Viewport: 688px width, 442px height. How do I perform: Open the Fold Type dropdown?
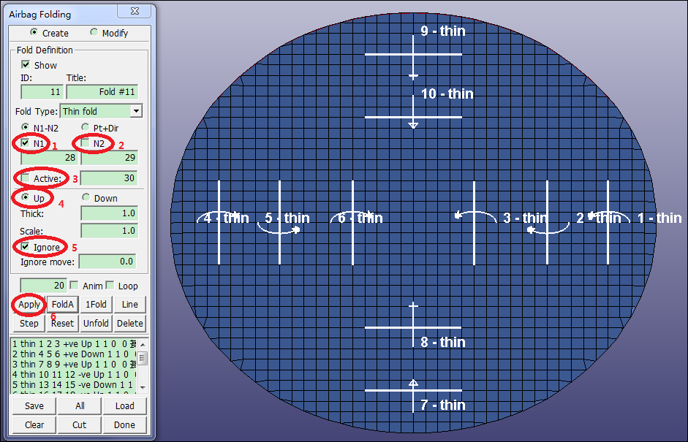(136, 111)
